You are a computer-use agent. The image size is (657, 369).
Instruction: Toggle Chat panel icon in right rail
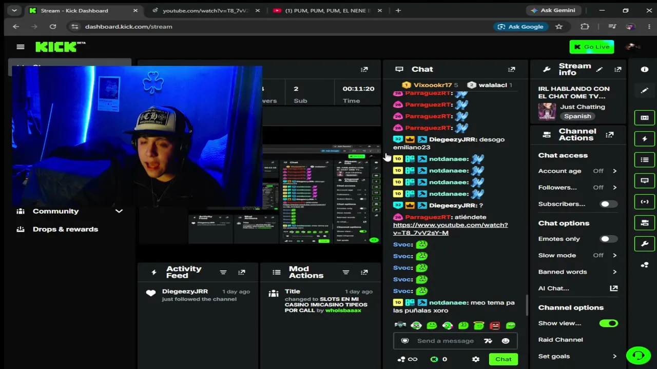[x=645, y=180]
